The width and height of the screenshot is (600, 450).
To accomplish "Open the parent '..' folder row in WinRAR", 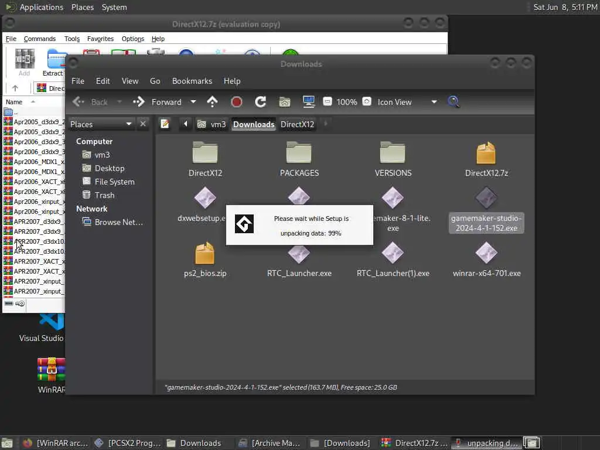I will [35, 112].
